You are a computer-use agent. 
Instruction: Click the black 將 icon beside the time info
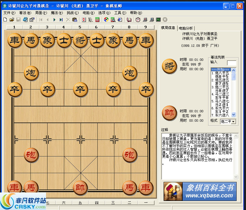point(169,66)
